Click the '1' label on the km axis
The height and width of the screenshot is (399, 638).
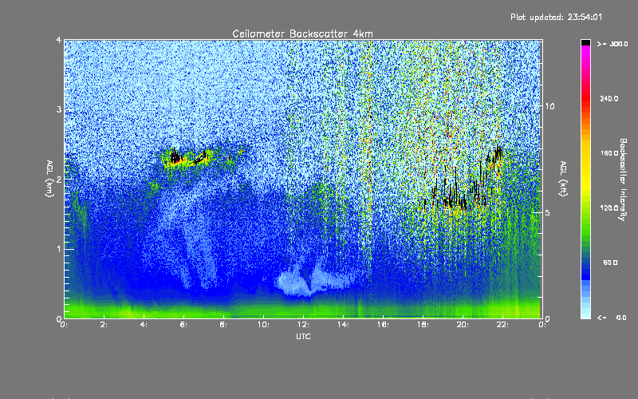click(59, 249)
